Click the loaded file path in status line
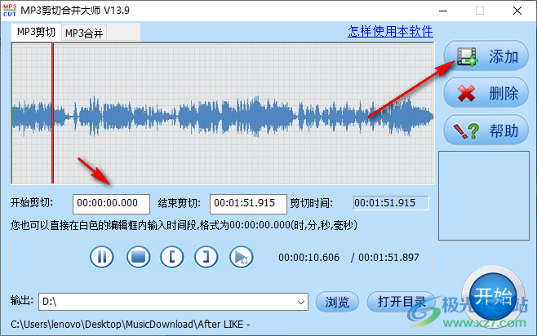This screenshot has height=336, width=537. 130,324
